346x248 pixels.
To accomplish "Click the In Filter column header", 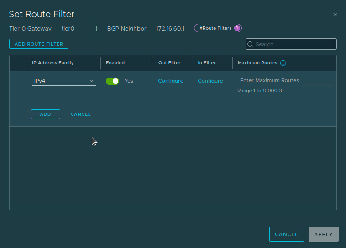I will [x=207, y=63].
